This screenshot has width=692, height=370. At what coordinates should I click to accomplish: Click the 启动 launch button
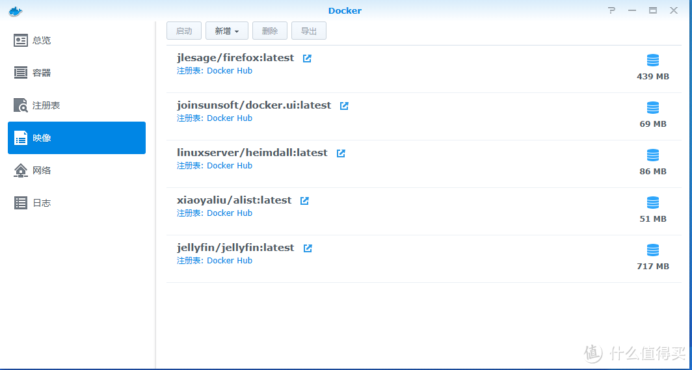184,31
